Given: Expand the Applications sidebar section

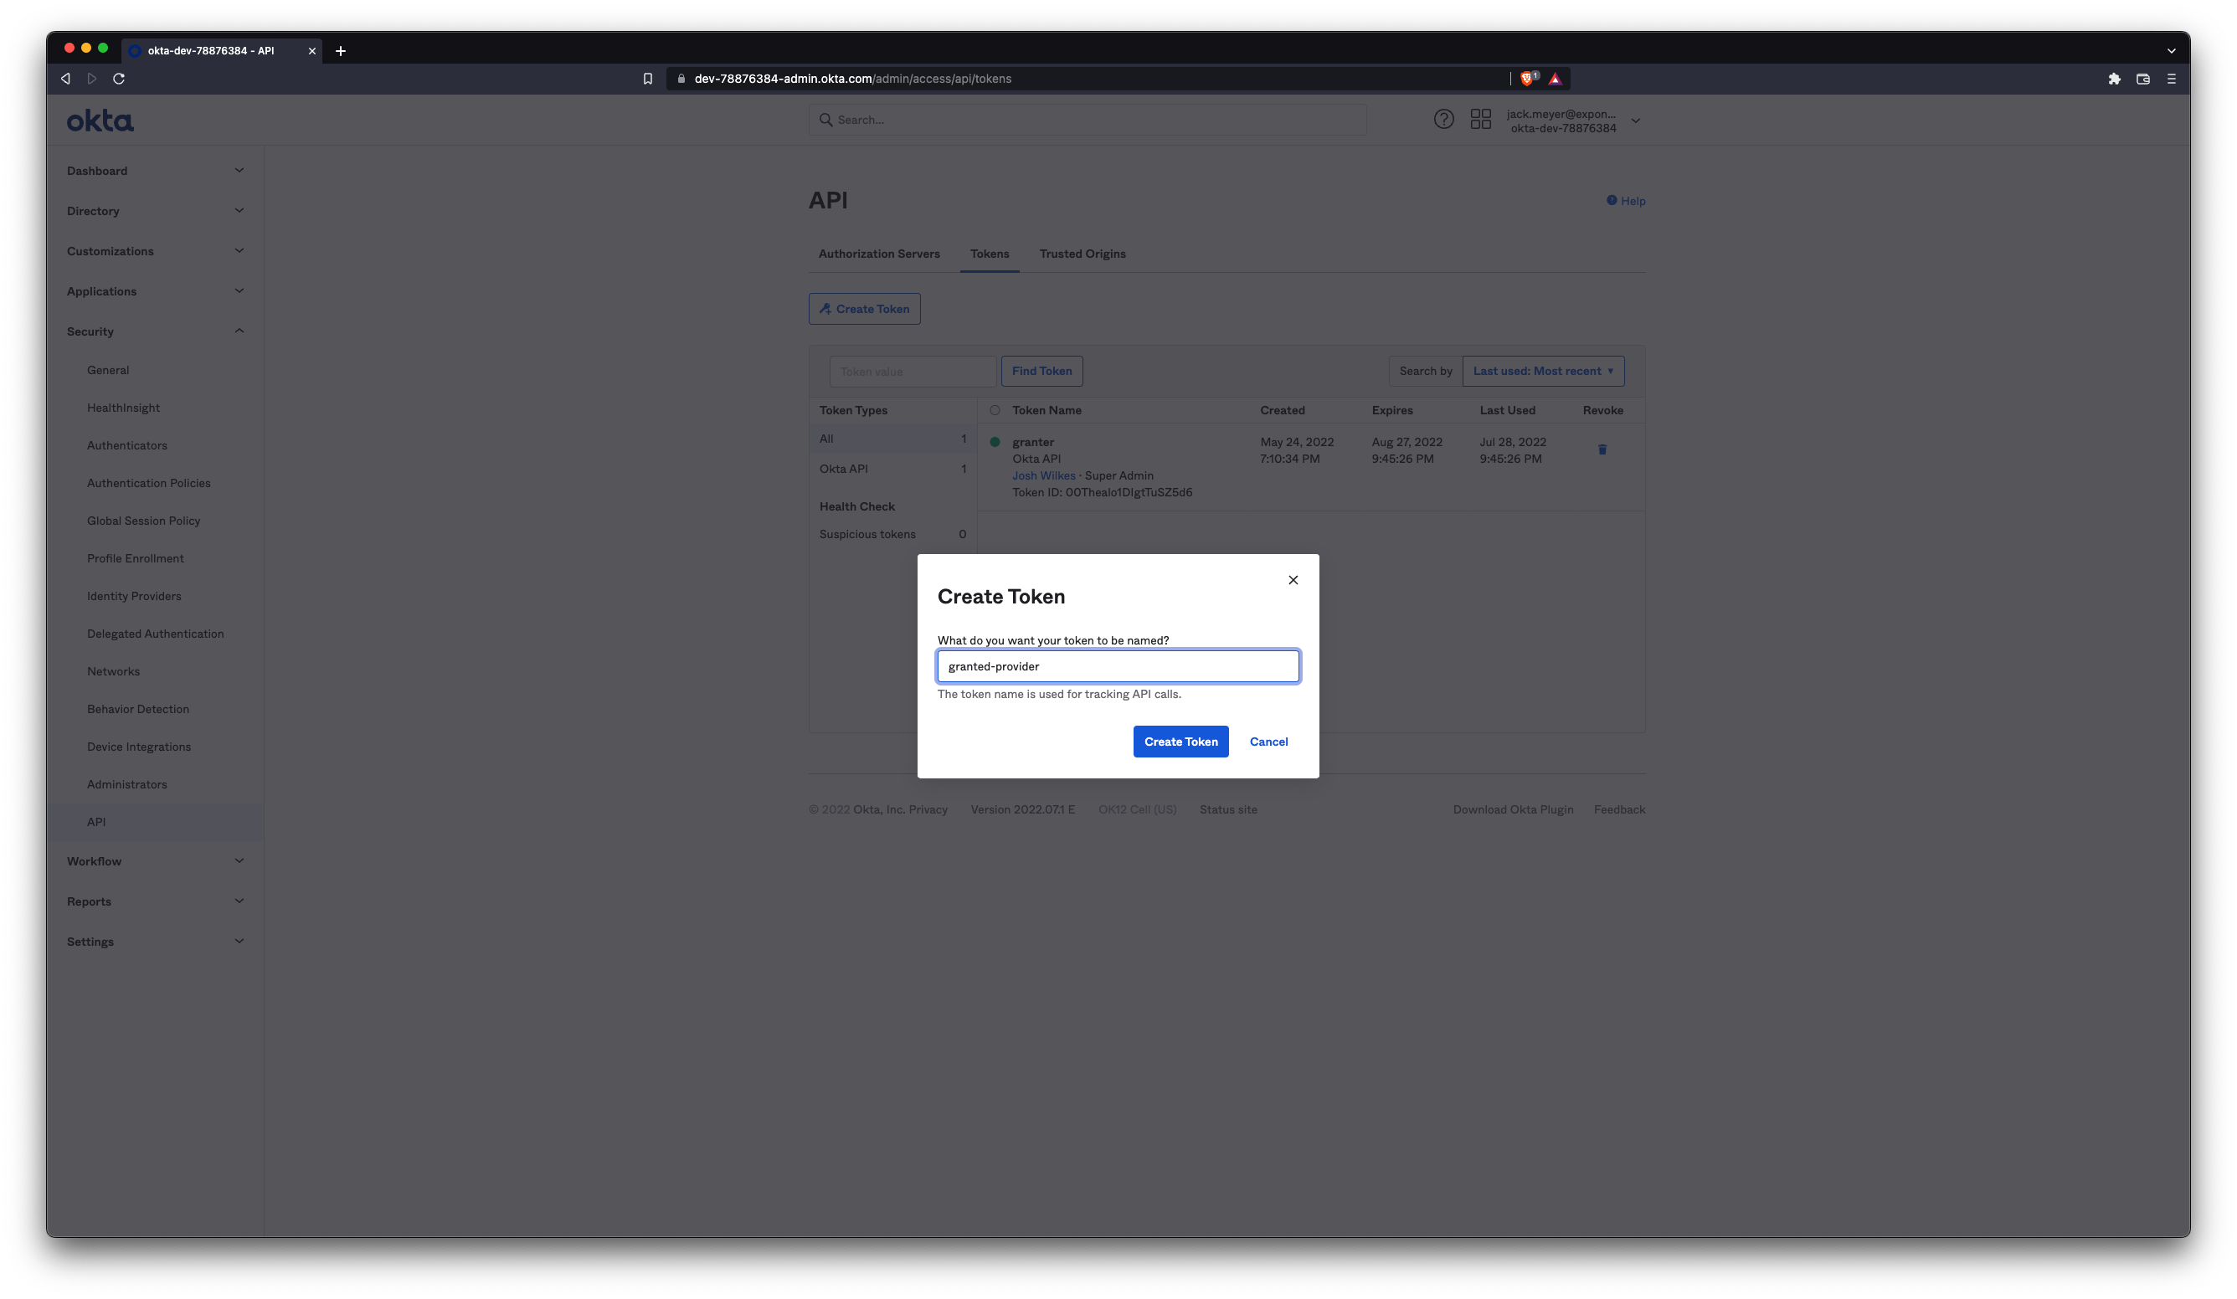Looking at the screenshot, I should [156, 291].
